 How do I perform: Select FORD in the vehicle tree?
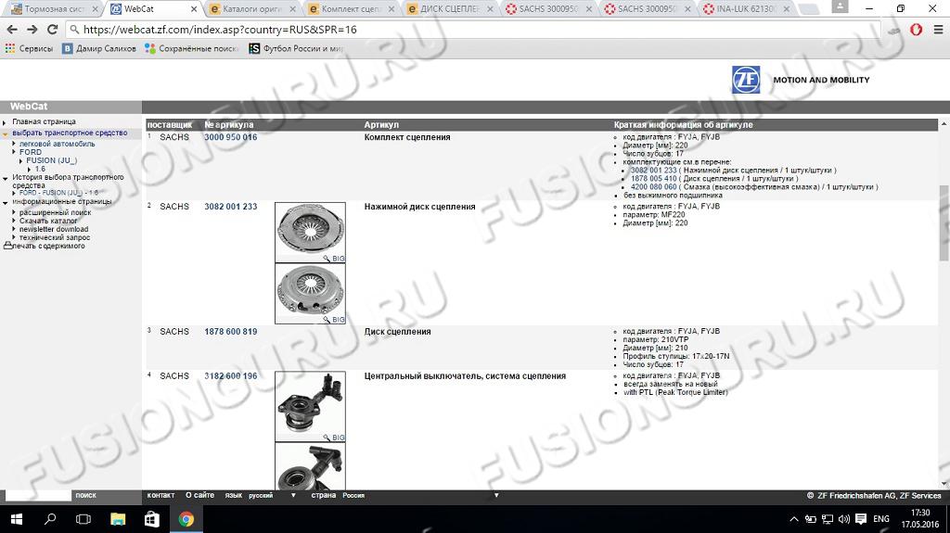[31, 152]
